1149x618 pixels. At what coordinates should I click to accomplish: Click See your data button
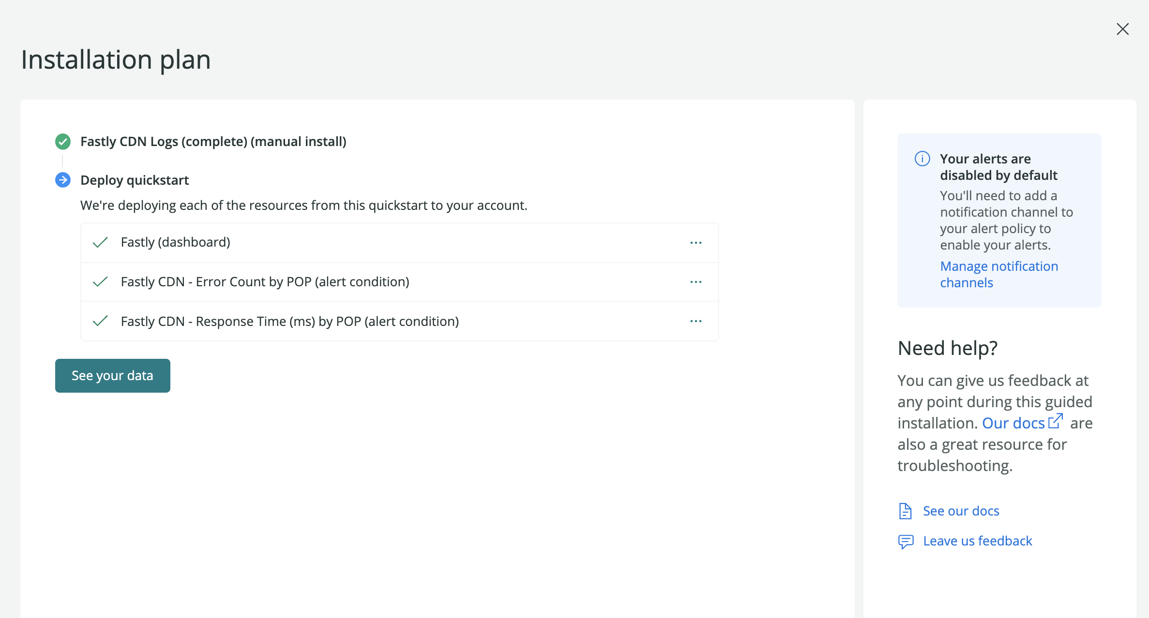(x=112, y=375)
